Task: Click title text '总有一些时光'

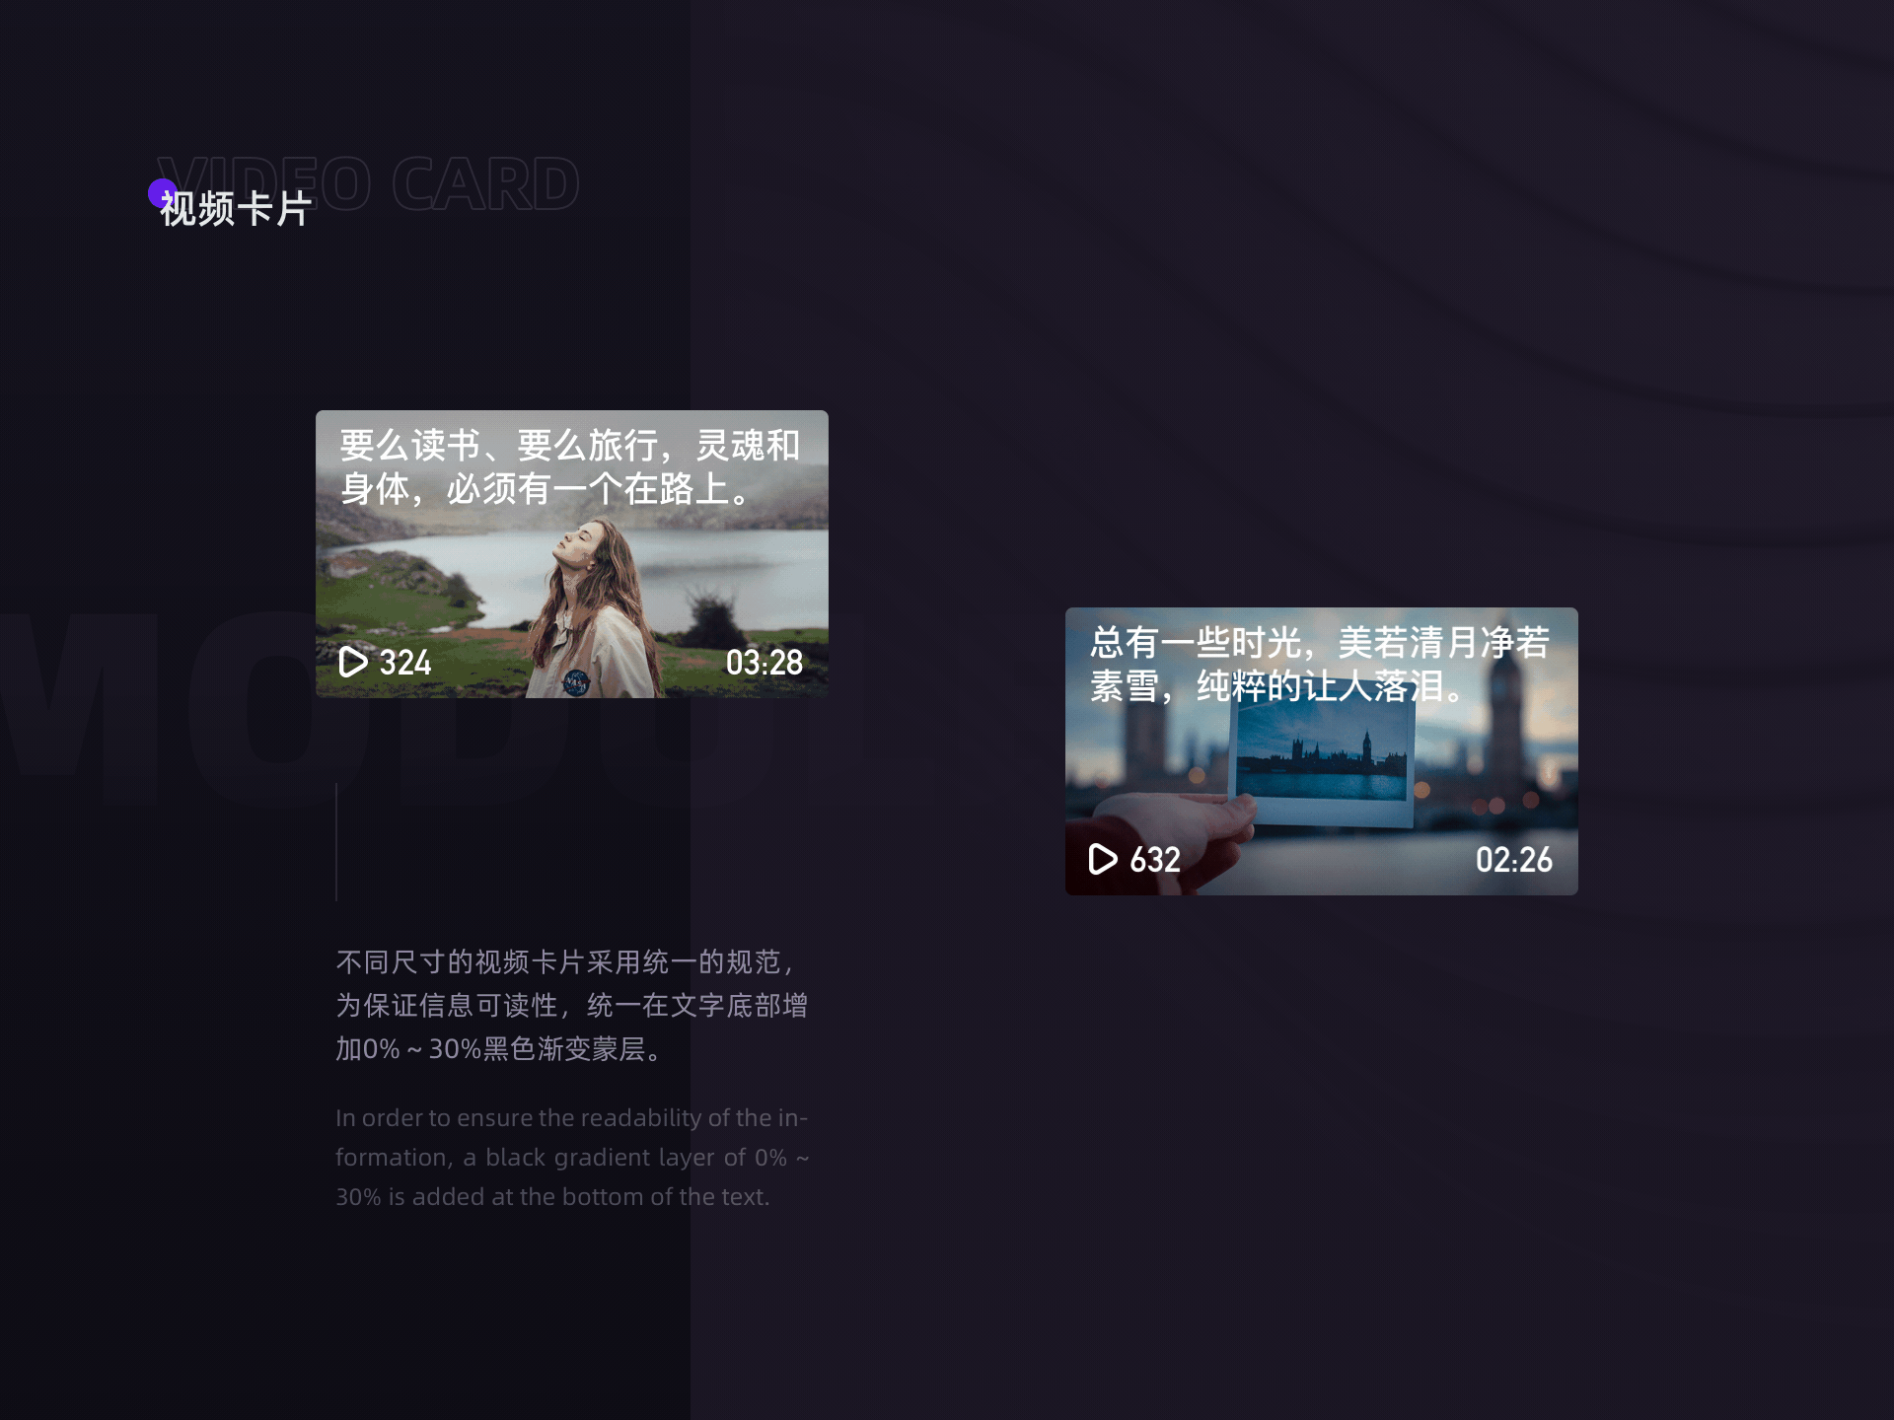Action: [x=1196, y=643]
